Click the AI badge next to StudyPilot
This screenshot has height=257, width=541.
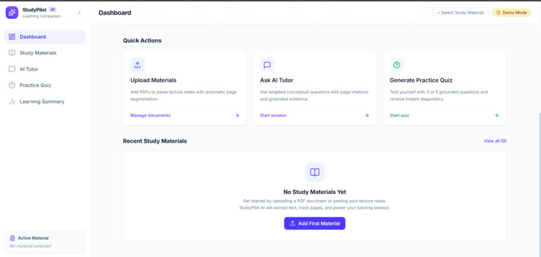tap(52, 9)
